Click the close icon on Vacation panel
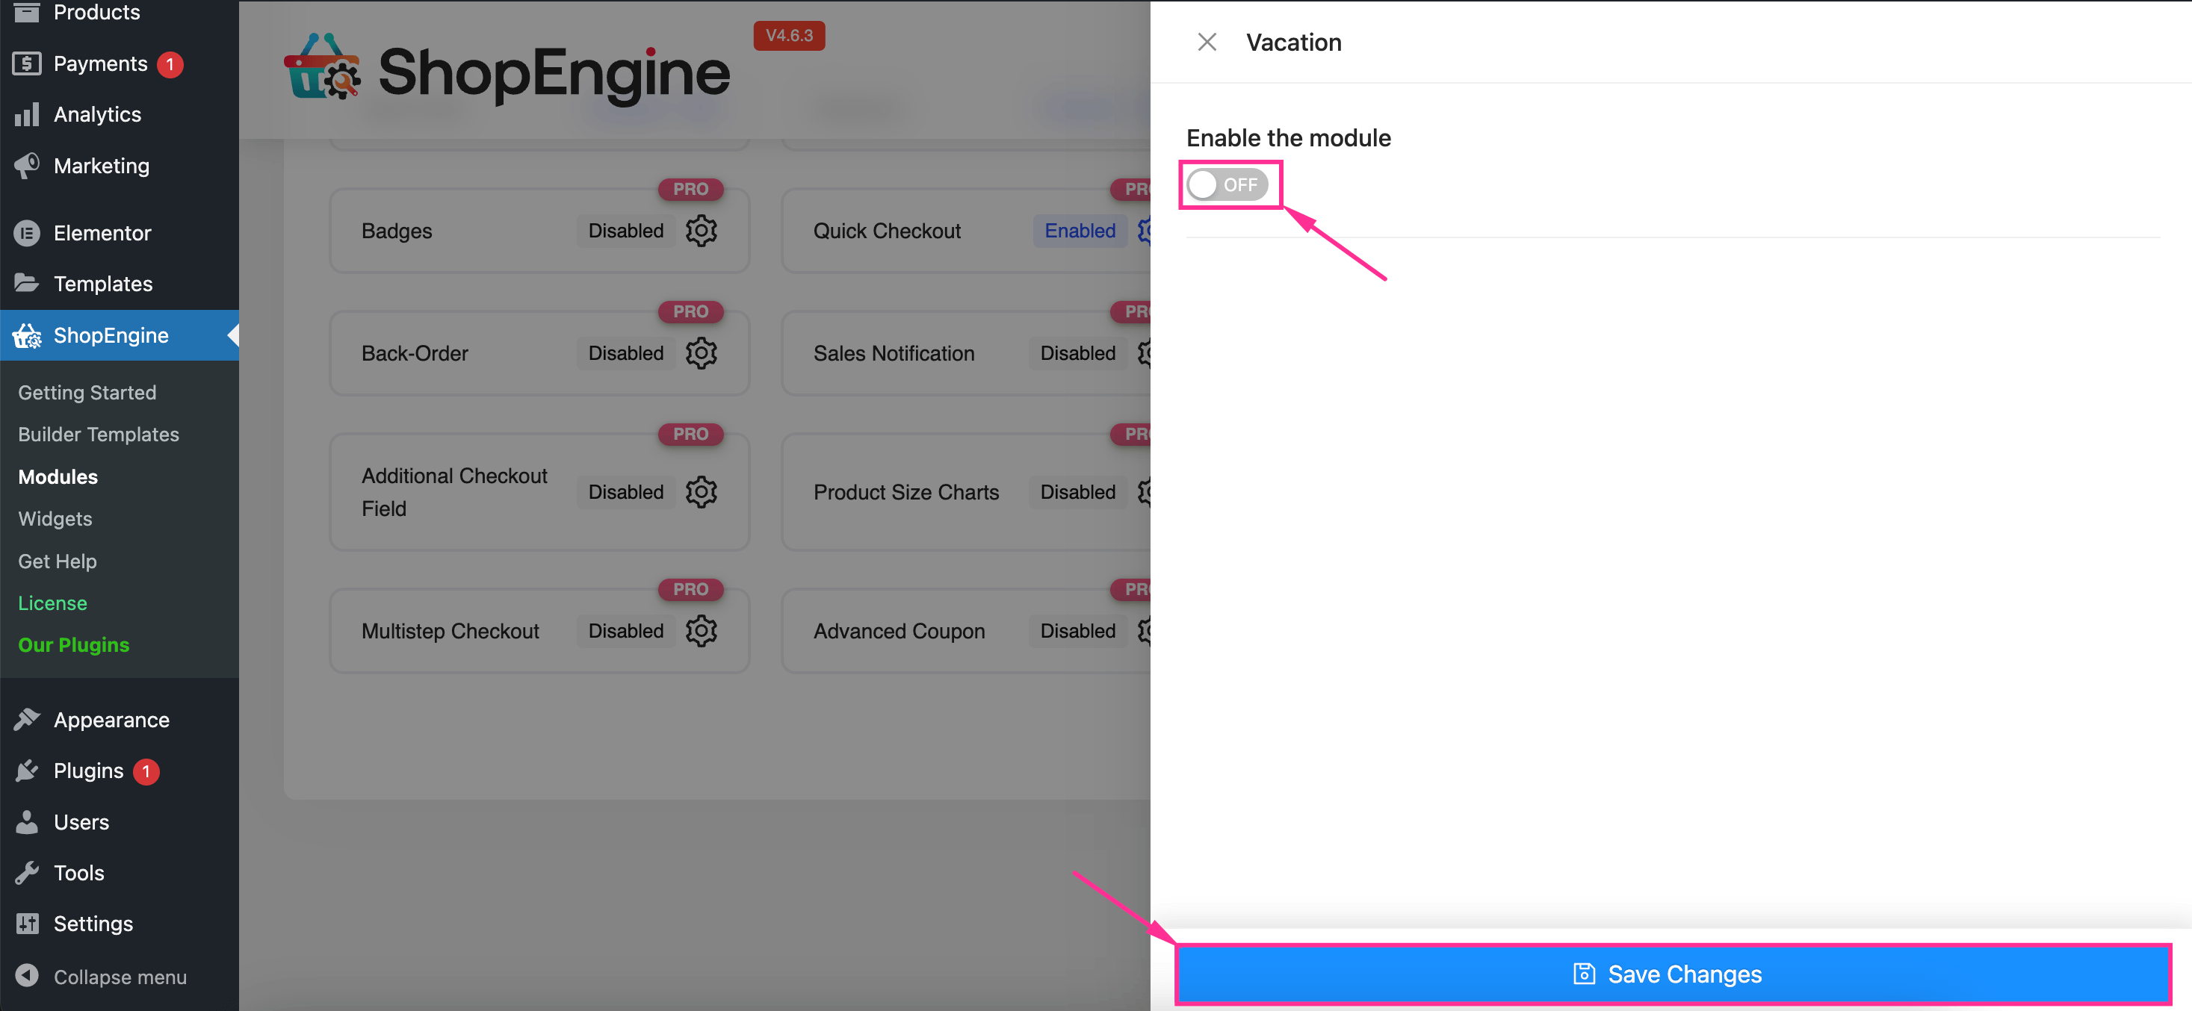The image size is (2192, 1011). click(x=1207, y=42)
